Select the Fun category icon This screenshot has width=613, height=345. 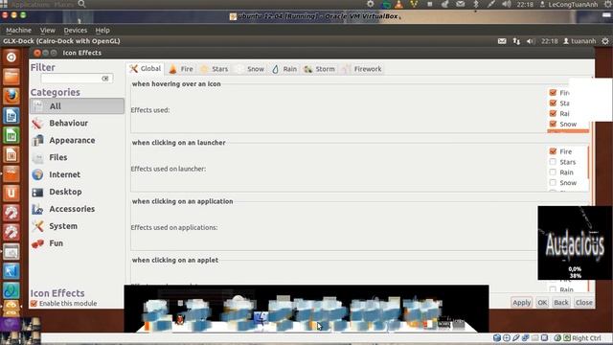(37, 243)
